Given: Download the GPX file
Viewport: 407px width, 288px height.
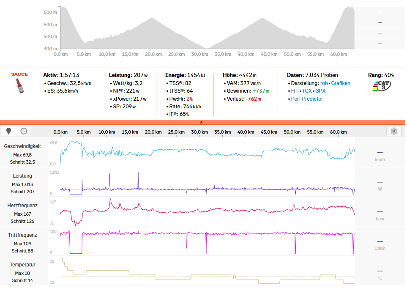Looking at the screenshot, I should coord(320,91).
